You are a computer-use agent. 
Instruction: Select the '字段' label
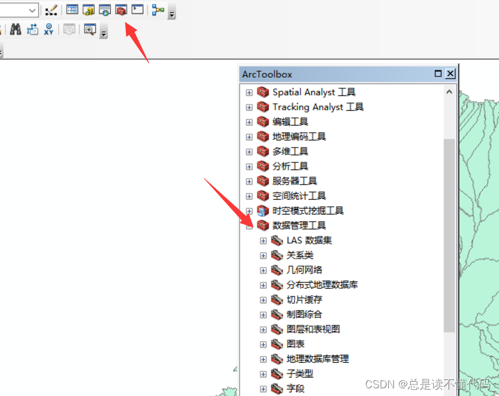pos(295,388)
